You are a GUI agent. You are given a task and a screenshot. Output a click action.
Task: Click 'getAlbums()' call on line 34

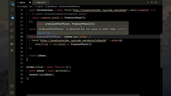[62, 71]
